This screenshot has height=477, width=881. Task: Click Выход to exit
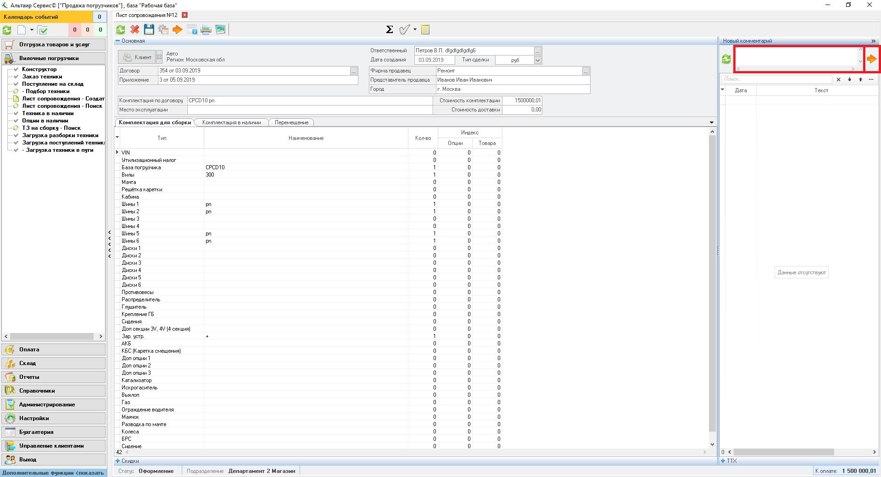click(x=54, y=460)
